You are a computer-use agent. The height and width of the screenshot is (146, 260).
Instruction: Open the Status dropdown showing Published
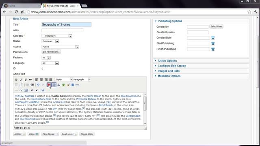point(50,41)
